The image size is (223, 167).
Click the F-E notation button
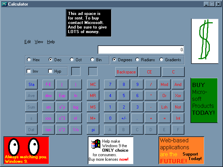pos(48,84)
